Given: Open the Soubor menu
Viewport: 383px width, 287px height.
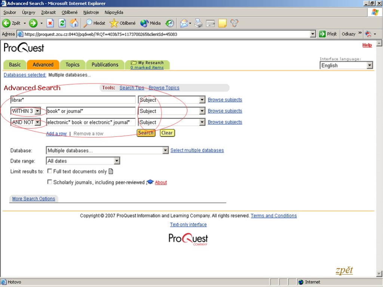Looking at the screenshot, I should coord(10,12).
